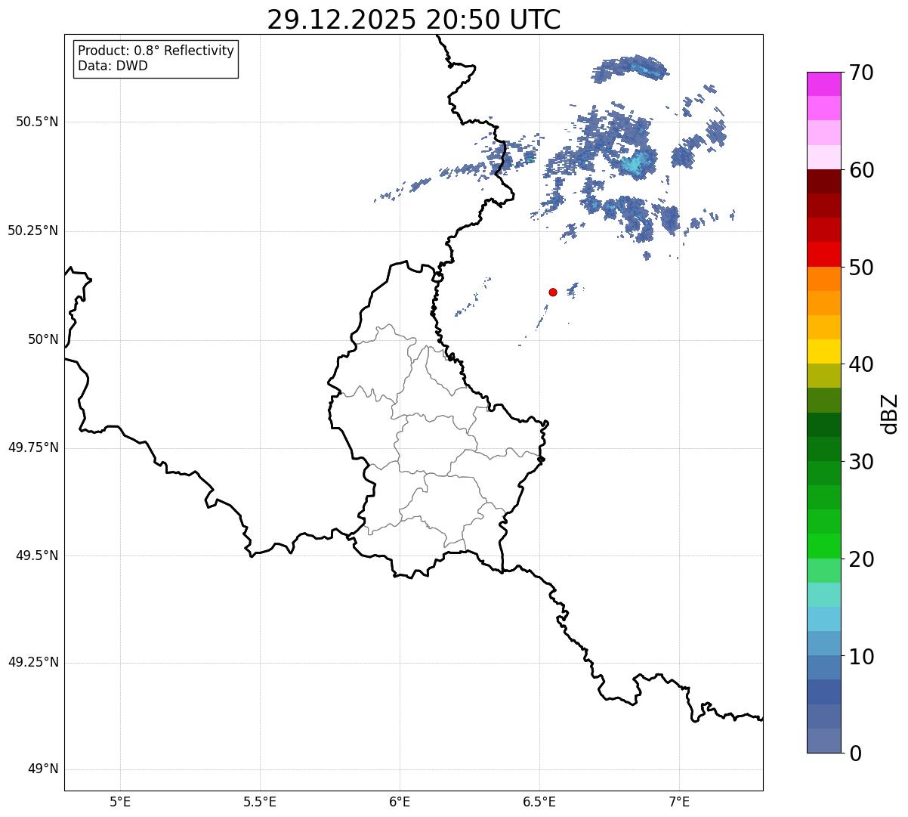Click the '60' colorbar tick label
The image size is (908, 817).
click(861, 170)
